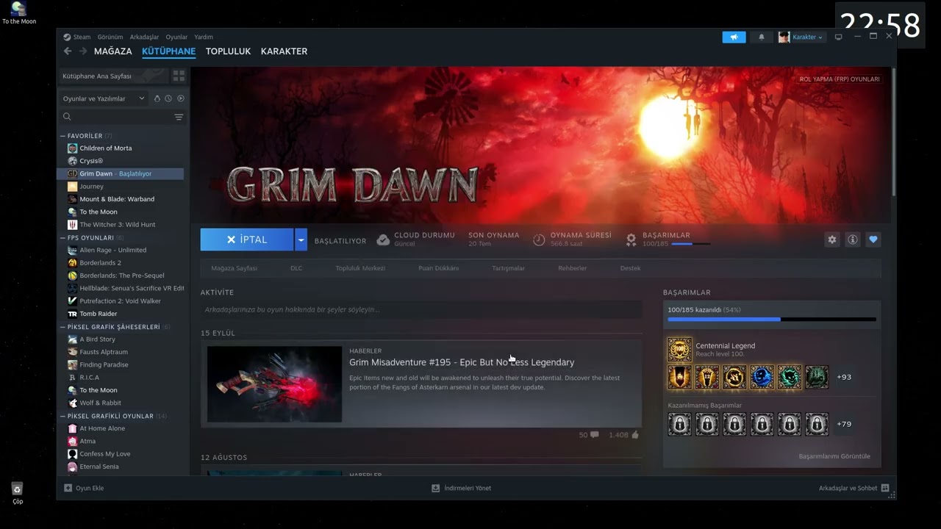Click the Big Picture monitor icon
Image resolution: width=941 pixels, height=529 pixels.
pos(838,37)
